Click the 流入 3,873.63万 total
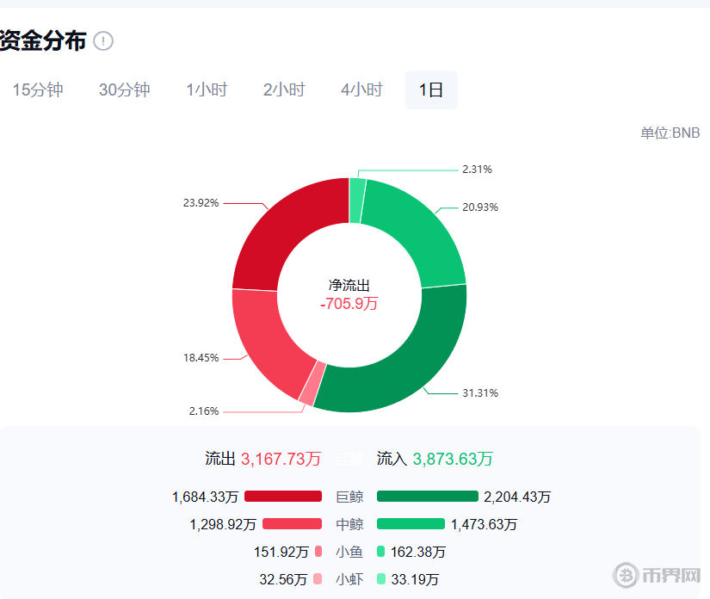The height and width of the screenshot is (599, 710). [435, 459]
